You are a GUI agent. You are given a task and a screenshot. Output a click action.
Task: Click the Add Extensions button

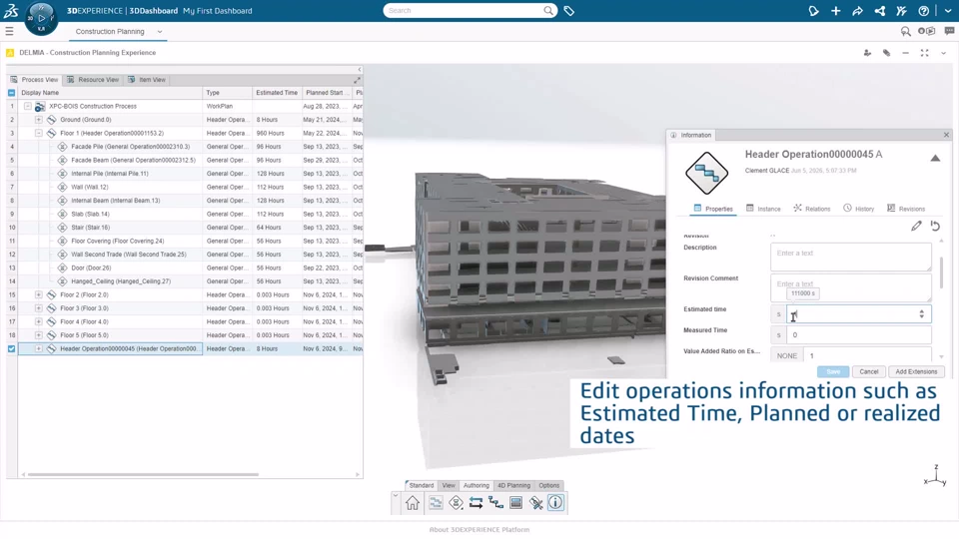point(916,371)
